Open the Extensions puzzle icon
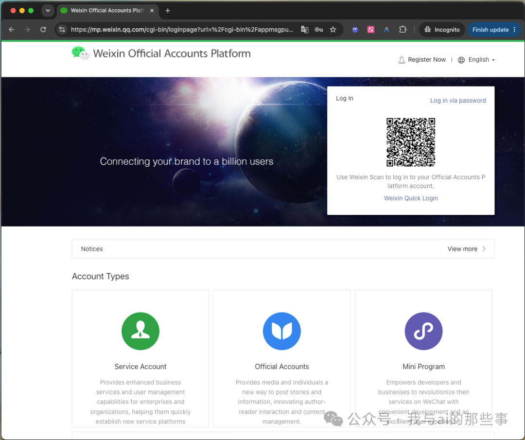The height and width of the screenshot is (440, 525). (403, 30)
